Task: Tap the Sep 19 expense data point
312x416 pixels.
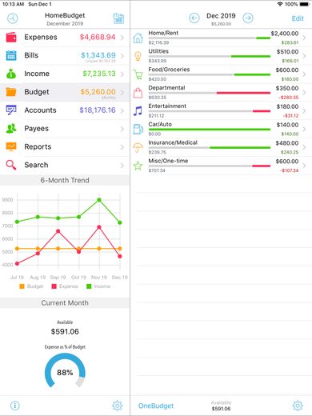Action: coord(58,231)
